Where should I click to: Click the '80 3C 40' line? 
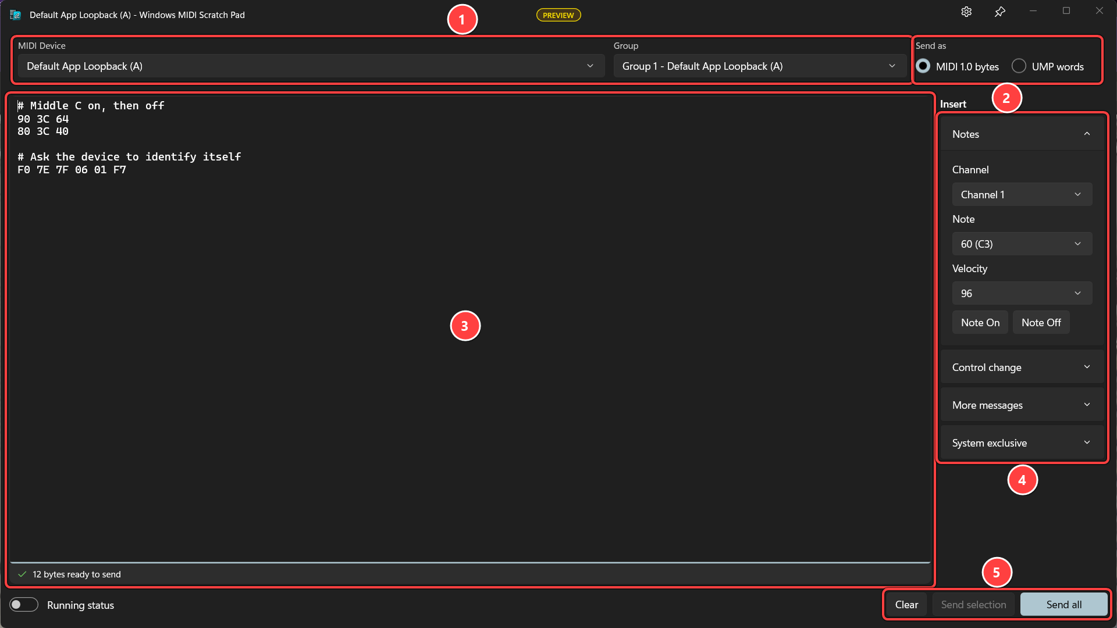(43, 131)
